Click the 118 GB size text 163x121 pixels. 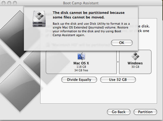(81, 67)
